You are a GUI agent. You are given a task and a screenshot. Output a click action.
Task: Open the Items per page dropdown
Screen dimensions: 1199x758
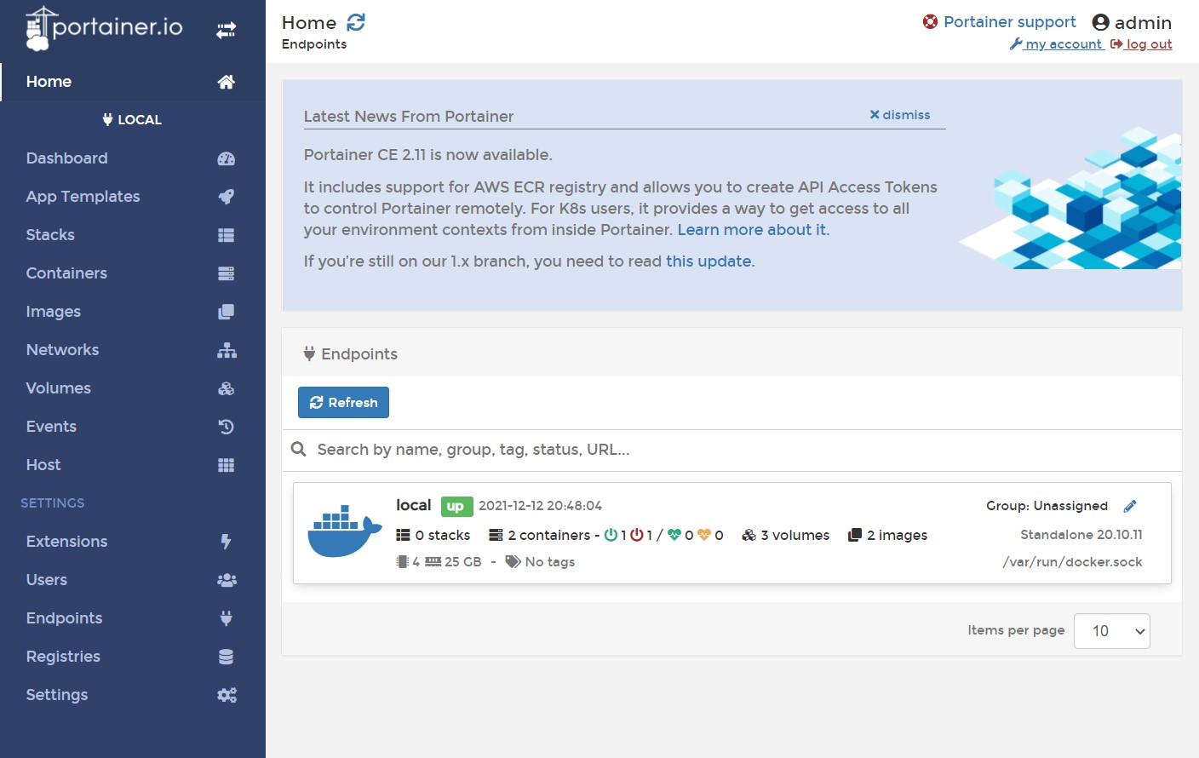1112,631
